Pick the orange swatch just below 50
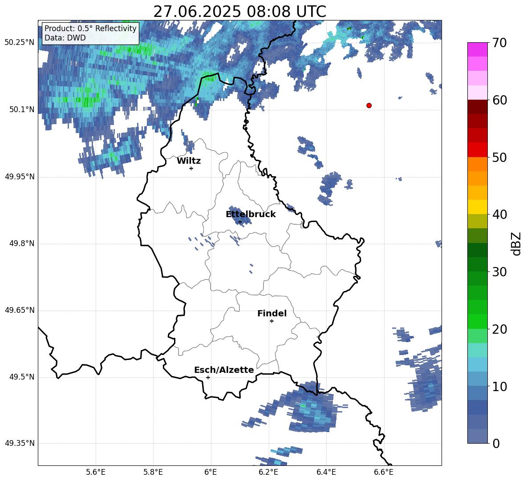This screenshot has width=527, height=481. point(477,164)
